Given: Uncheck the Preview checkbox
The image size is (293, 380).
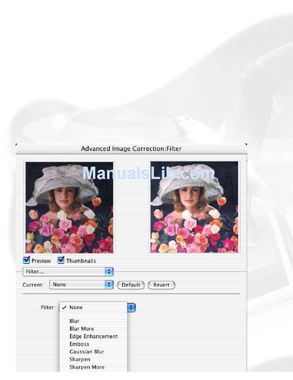Looking at the screenshot, I should (x=27, y=260).
